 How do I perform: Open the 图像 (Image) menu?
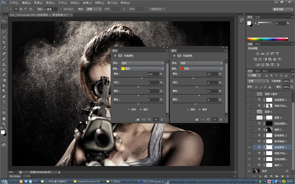[x=37, y=2]
